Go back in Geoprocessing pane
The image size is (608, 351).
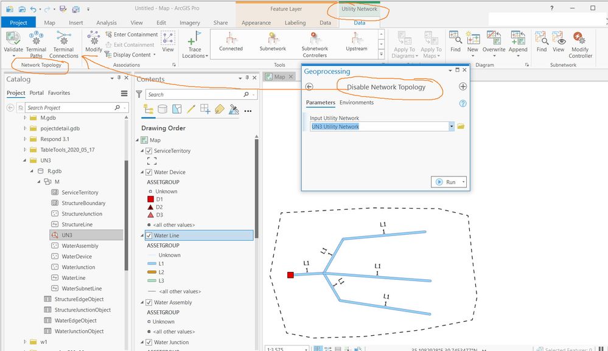309,87
